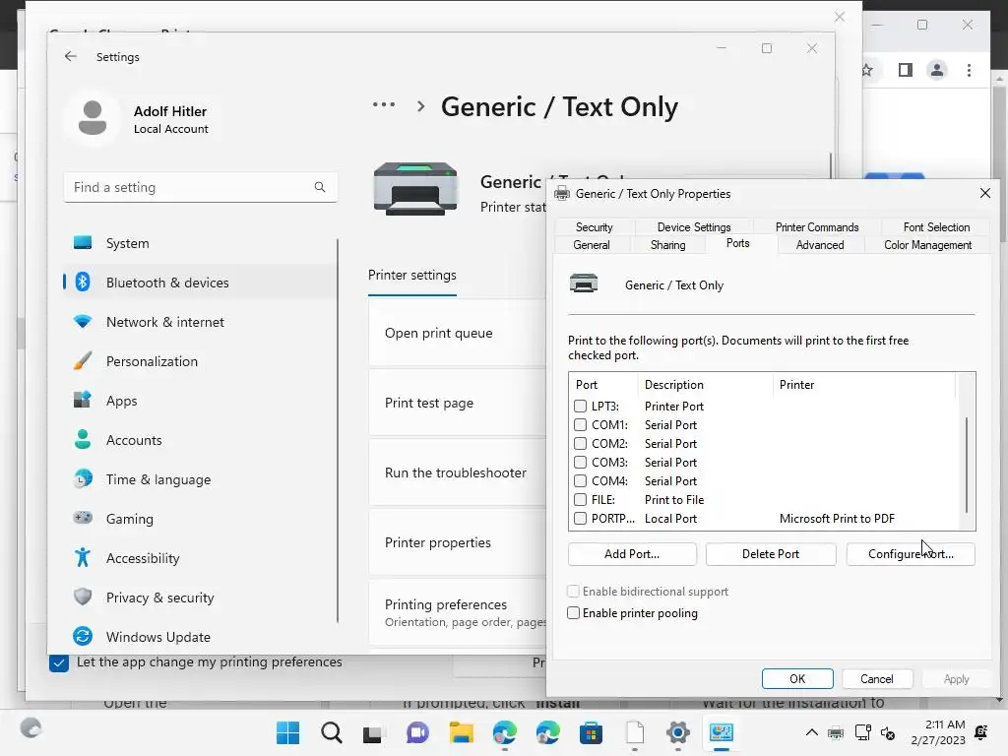Check the FILE: Print to File box
1008x756 pixels.
click(x=580, y=499)
